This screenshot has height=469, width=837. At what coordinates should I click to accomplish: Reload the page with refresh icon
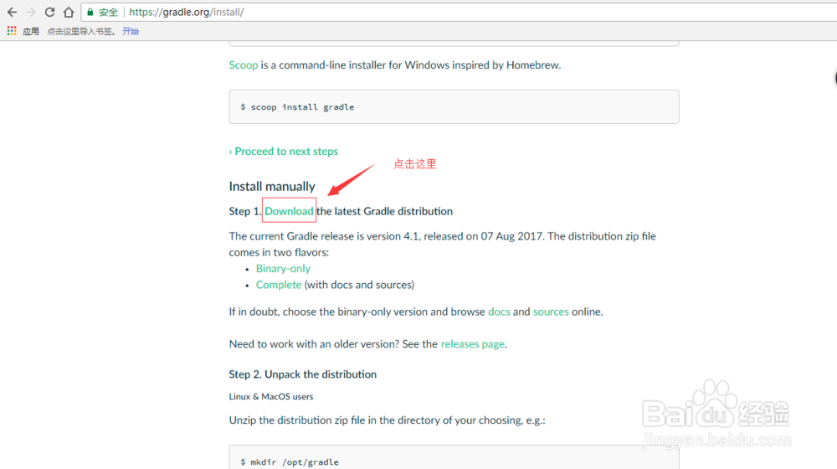49,13
